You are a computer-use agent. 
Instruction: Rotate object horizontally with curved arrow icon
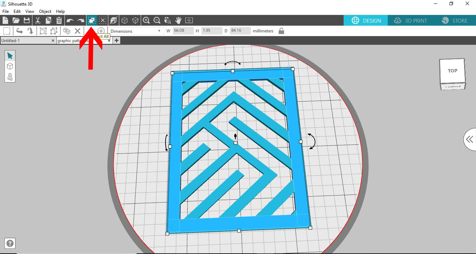coord(20,31)
